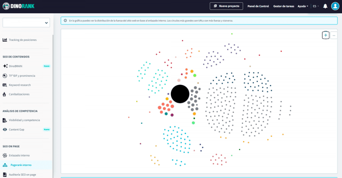The image size is (342, 178).
Task: Open the ES language selector
Action: 315,6
